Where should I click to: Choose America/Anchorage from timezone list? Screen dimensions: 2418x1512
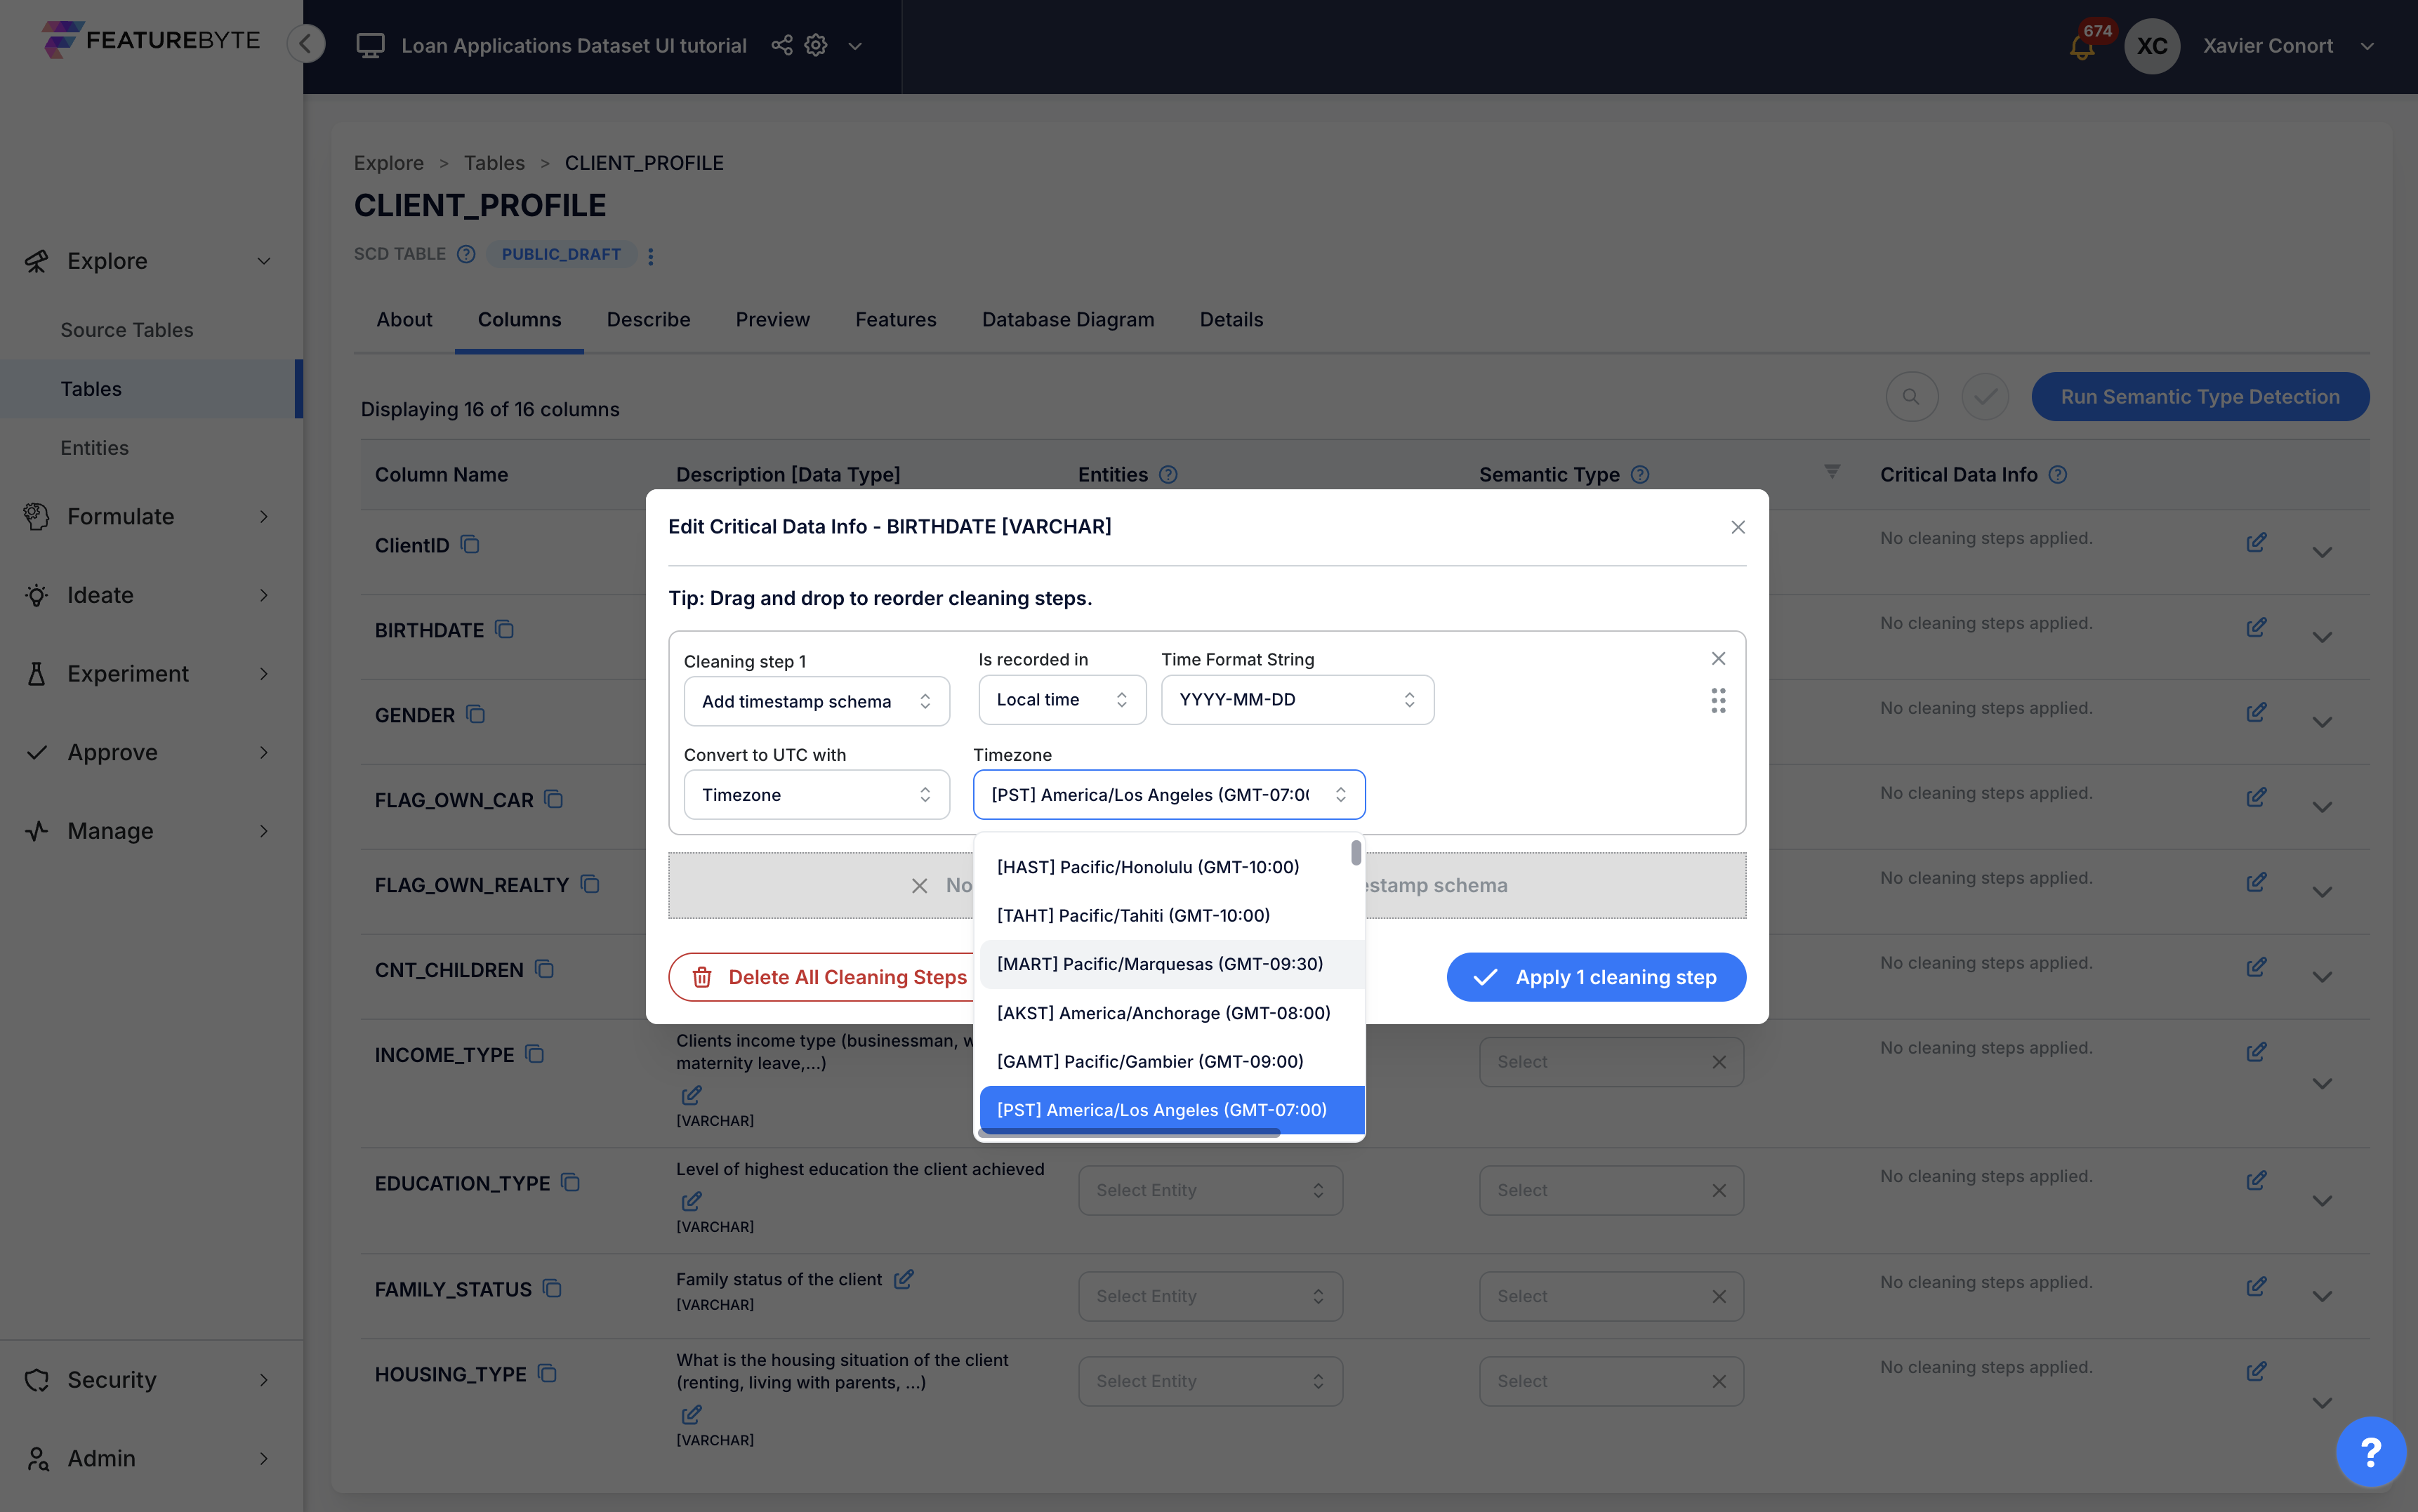coord(1163,1013)
